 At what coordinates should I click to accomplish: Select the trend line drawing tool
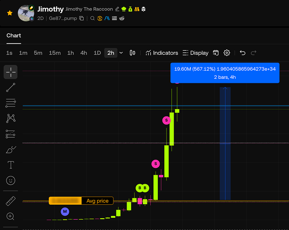[11, 87]
